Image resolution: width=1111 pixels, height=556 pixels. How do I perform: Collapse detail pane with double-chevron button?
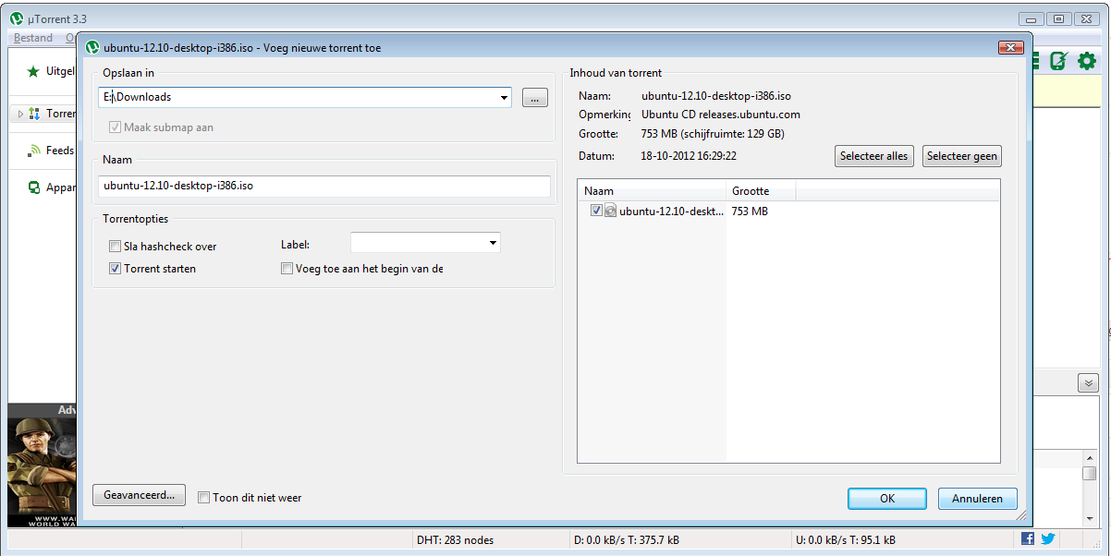(1088, 383)
